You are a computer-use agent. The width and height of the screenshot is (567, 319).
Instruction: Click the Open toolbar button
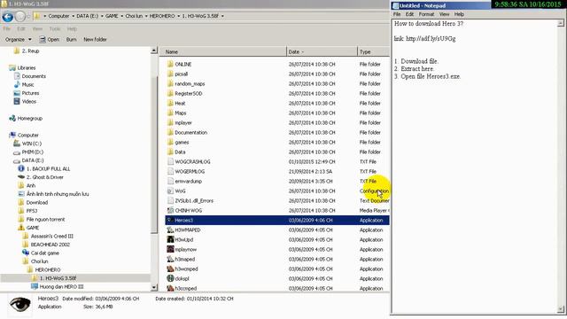click(x=50, y=39)
